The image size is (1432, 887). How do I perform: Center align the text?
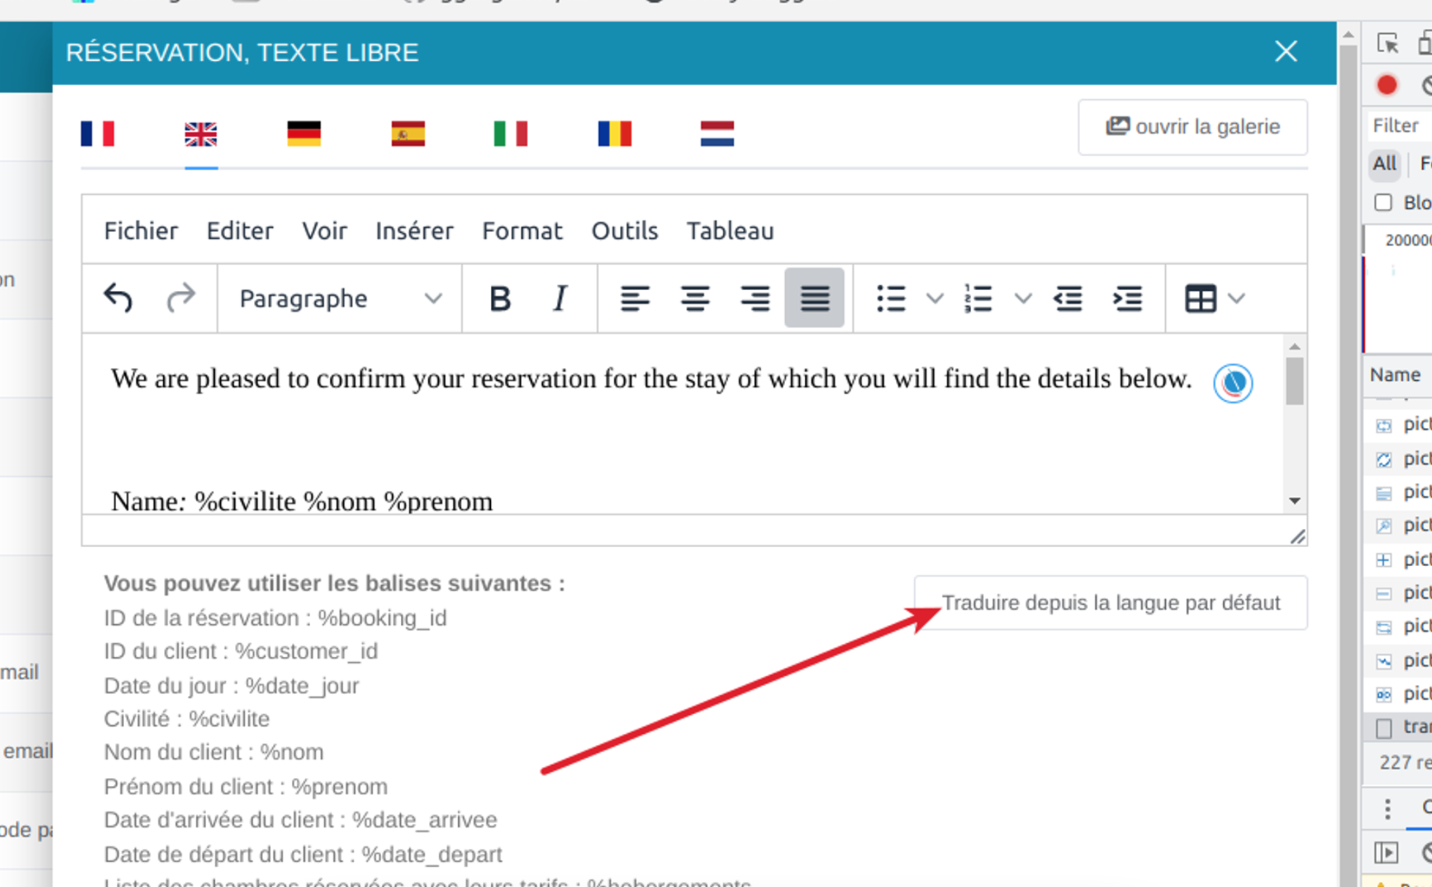tap(695, 299)
